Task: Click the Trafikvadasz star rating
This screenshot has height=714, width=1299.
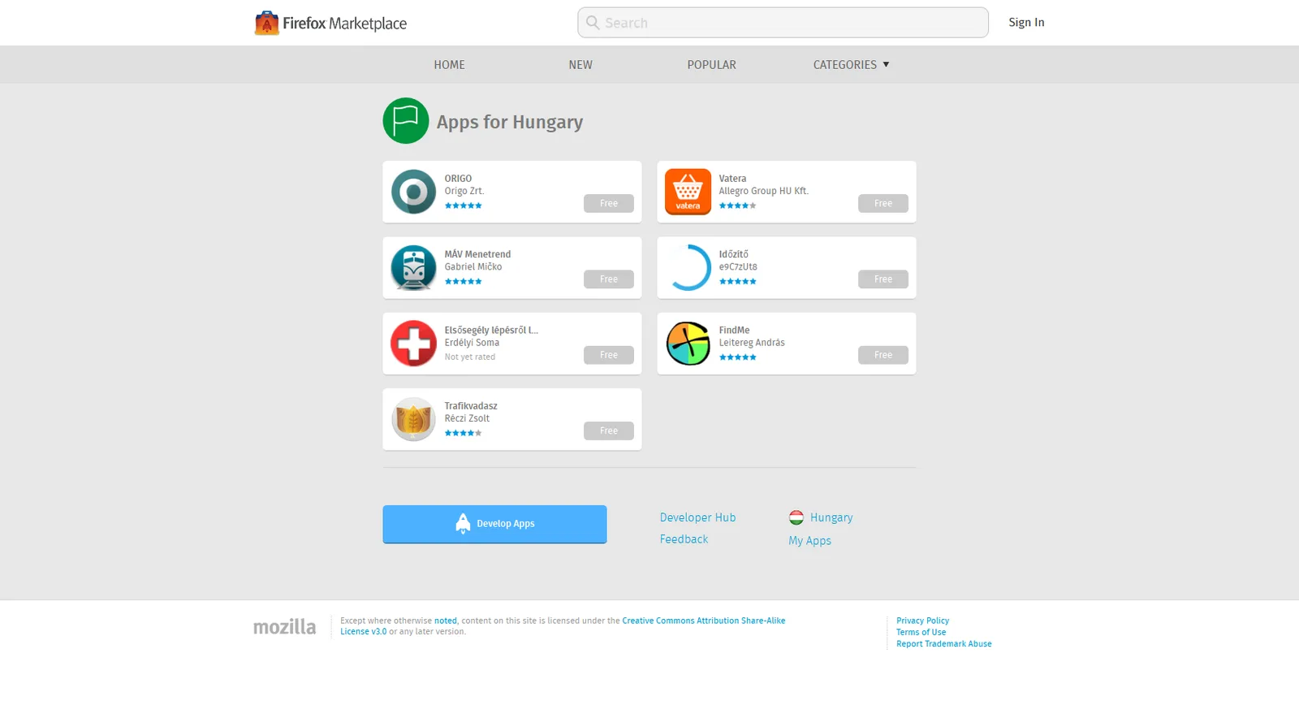Action: click(x=463, y=433)
